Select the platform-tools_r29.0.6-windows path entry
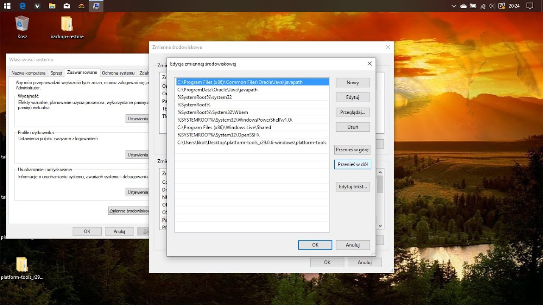 click(x=252, y=142)
